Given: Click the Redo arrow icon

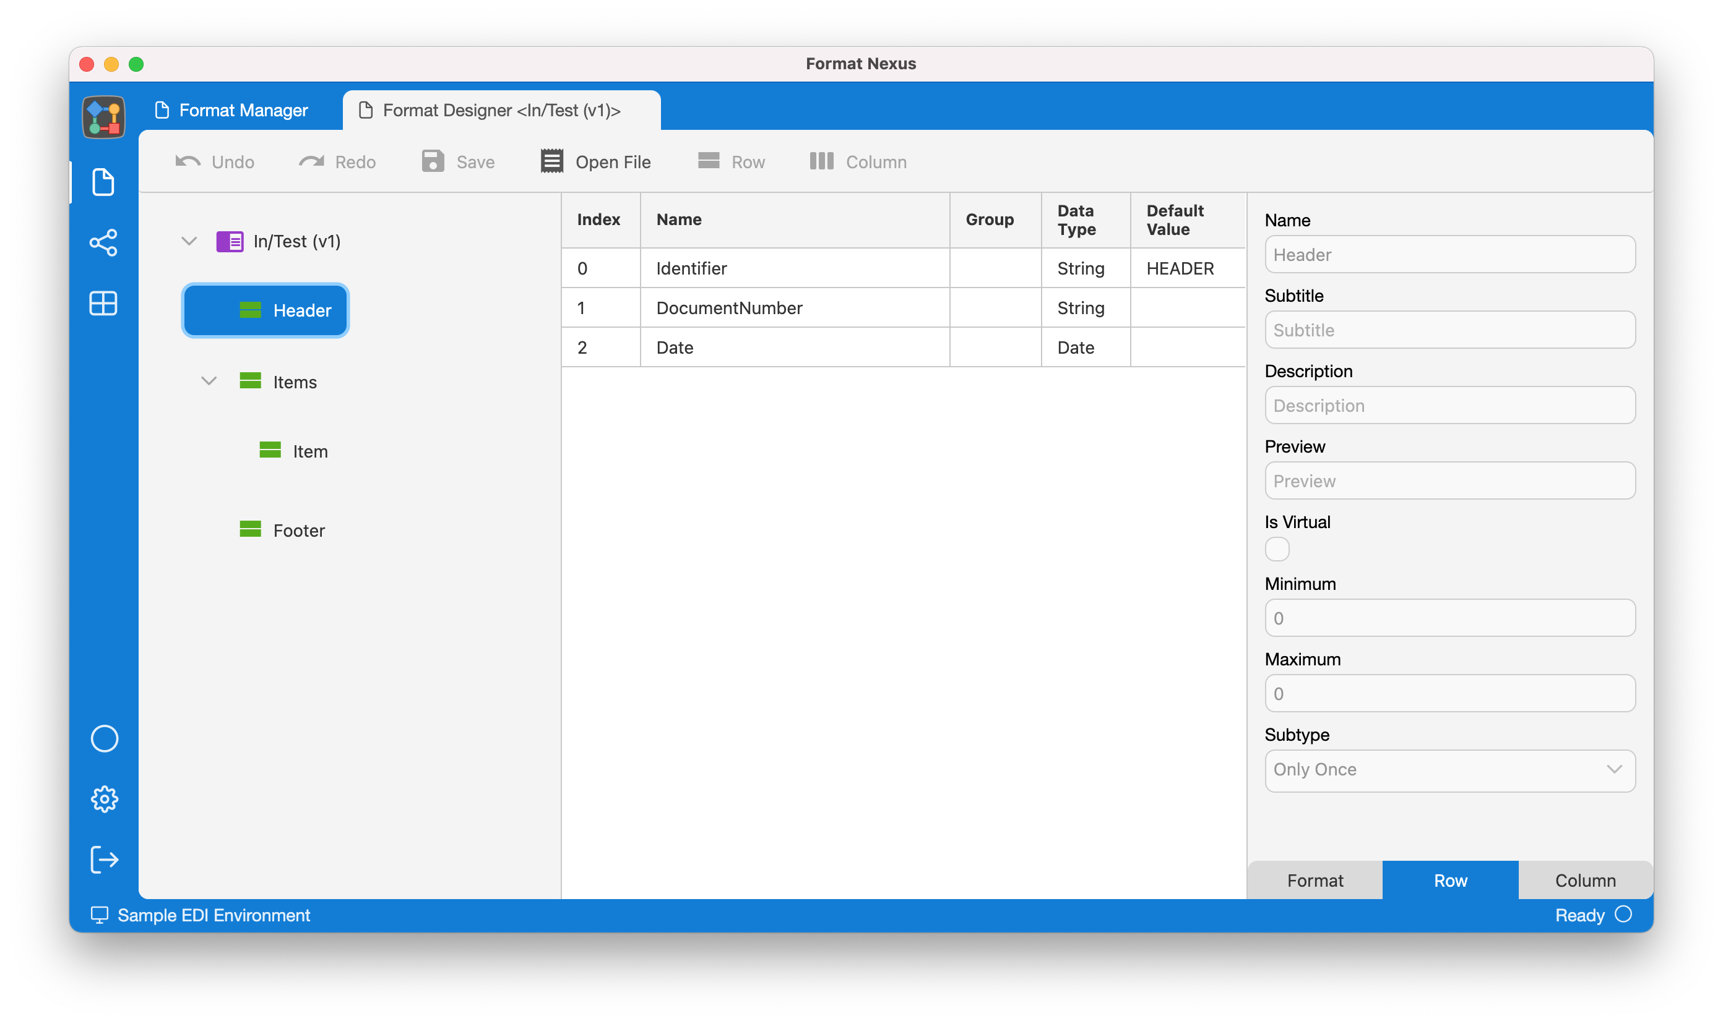Looking at the screenshot, I should tap(311, 161).
